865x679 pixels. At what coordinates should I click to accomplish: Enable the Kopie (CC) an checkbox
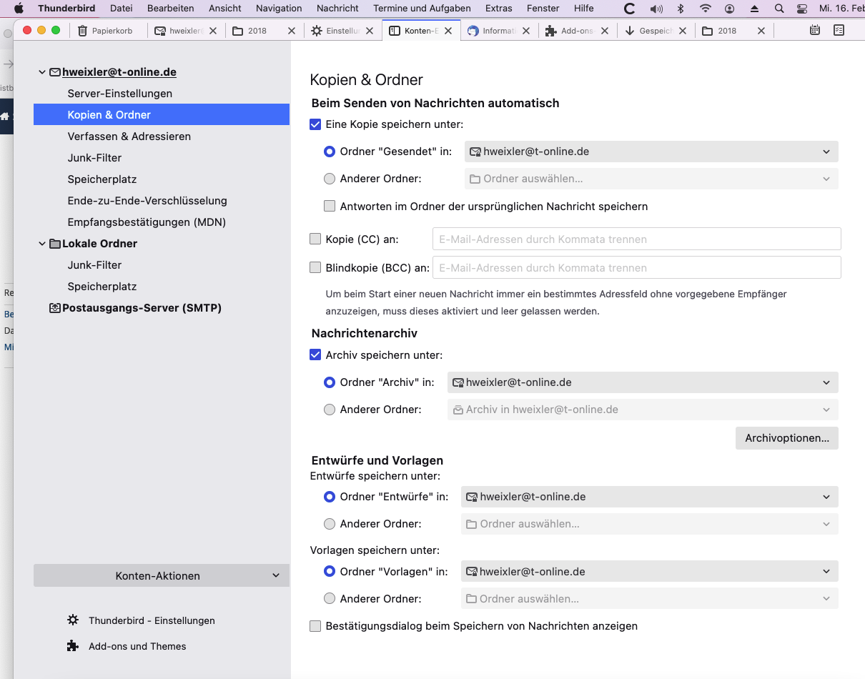click(x=315, y=239)
